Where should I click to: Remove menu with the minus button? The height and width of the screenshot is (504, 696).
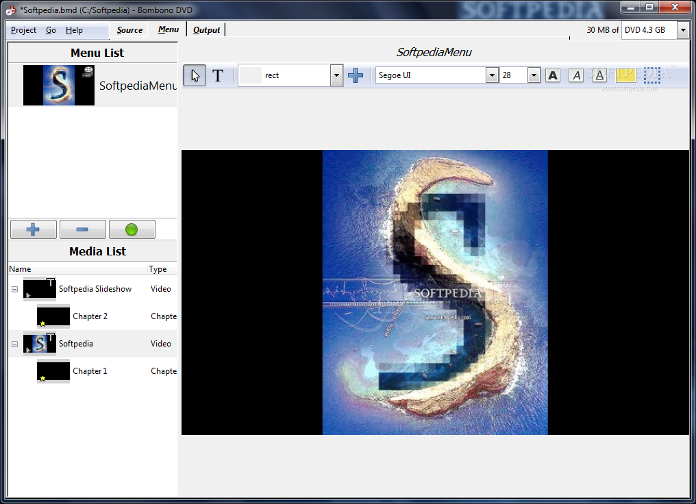click(x=83, y=229)
